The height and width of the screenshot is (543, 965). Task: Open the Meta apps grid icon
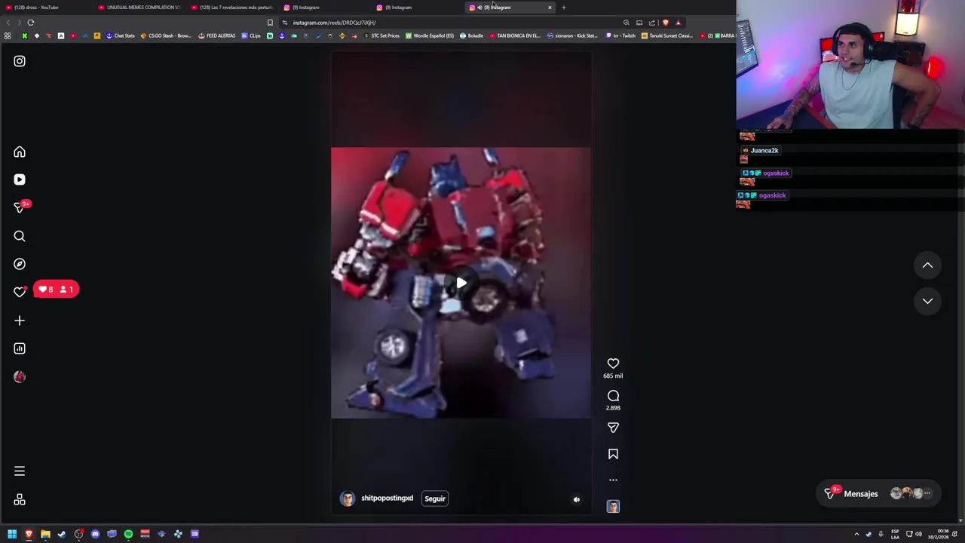coord(20,499)
